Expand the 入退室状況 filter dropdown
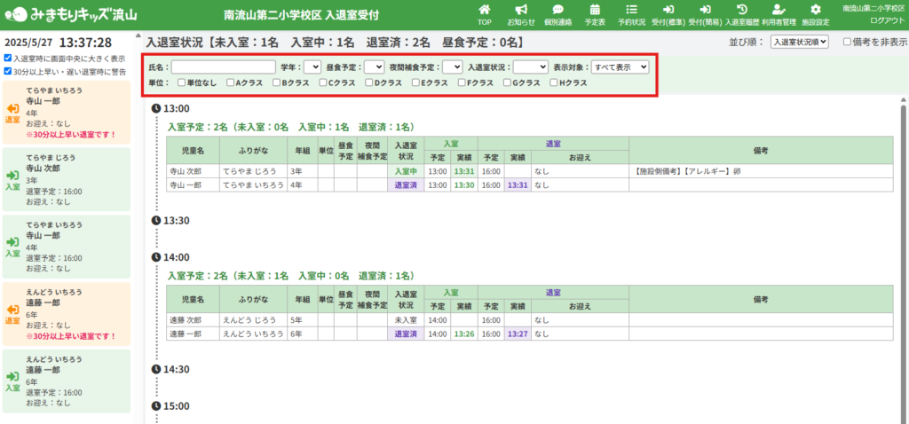 point(530,67)
